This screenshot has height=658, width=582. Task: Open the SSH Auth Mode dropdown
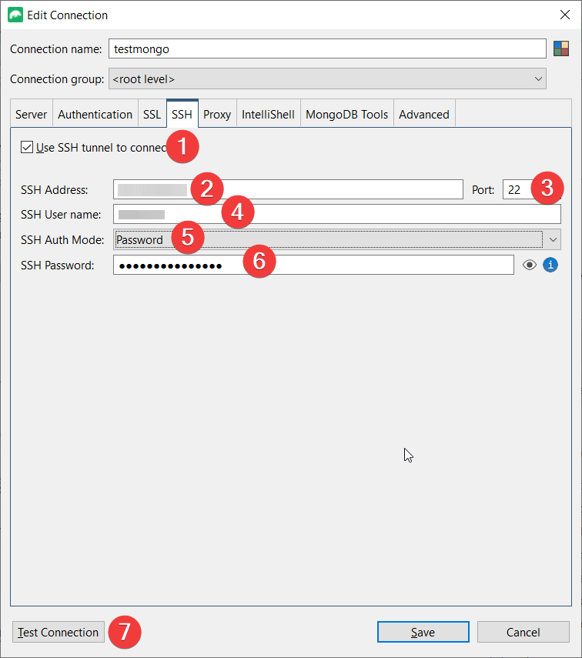pos(552,239)
